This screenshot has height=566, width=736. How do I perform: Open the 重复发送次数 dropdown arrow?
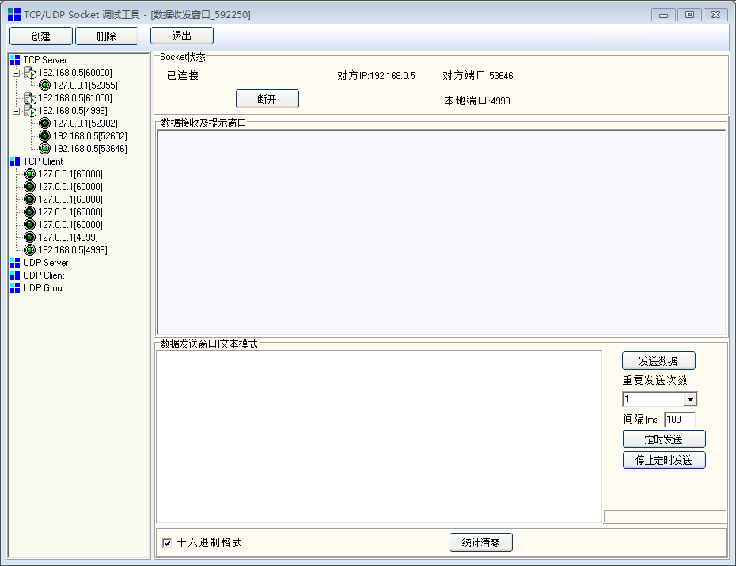pos(689,400)
